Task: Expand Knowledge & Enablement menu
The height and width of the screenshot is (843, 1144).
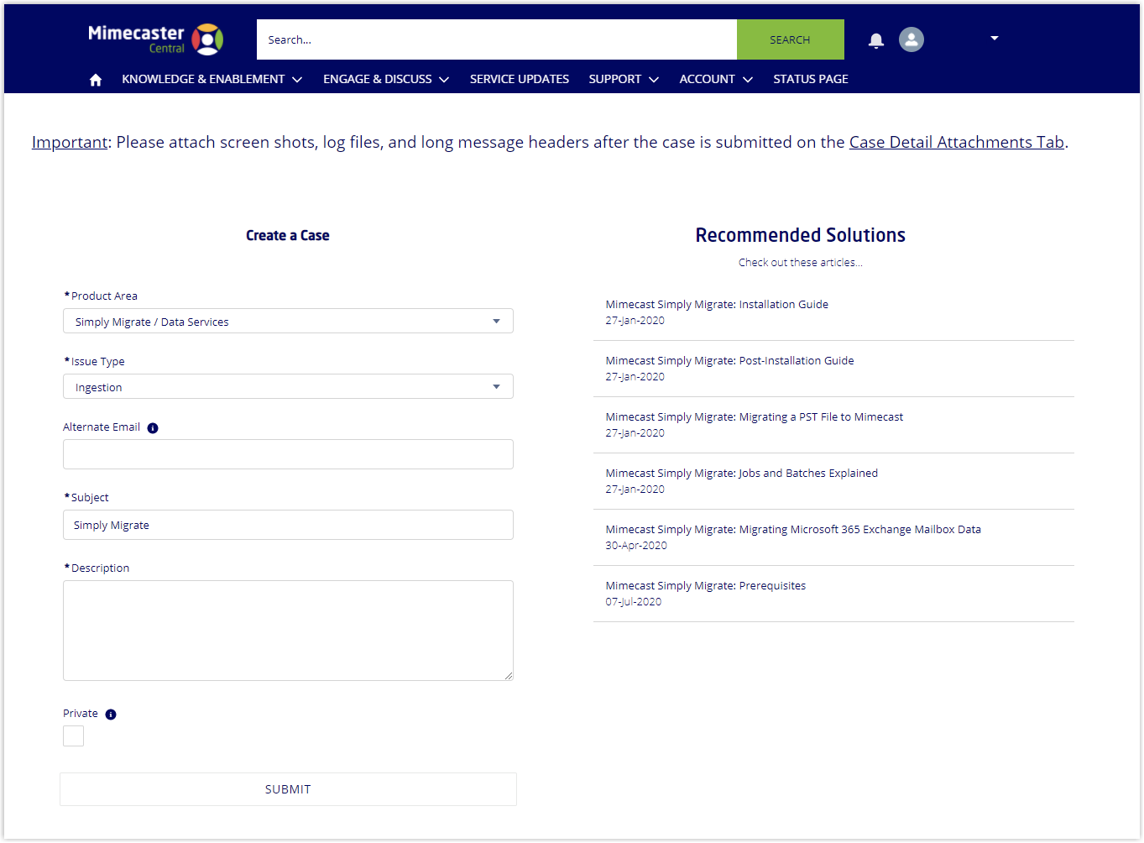Action: (x=212, y=80)
